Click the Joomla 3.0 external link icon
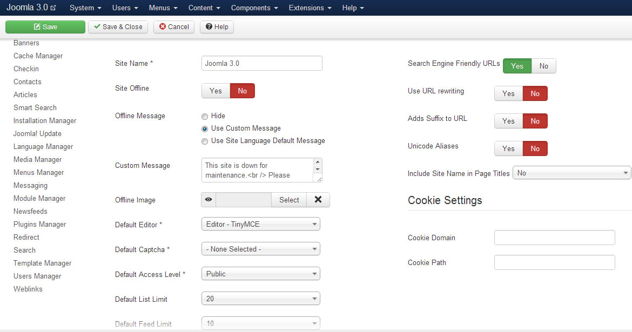Image resolution: width=632 pixels, height=332 pixels. point(53,8)
